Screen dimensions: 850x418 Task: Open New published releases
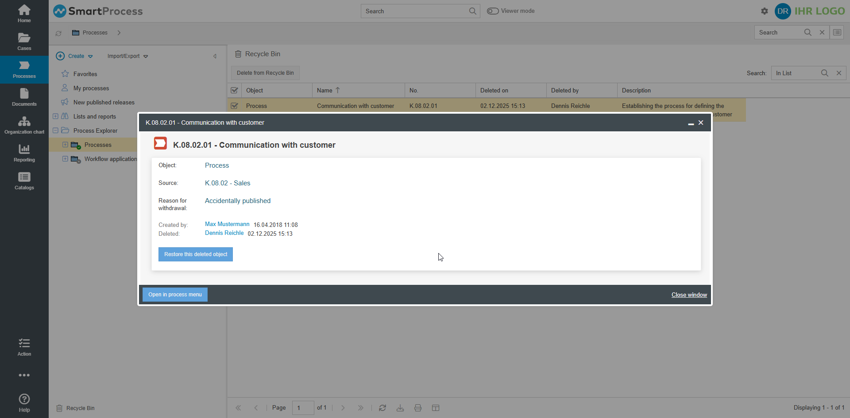coord(104,102)
